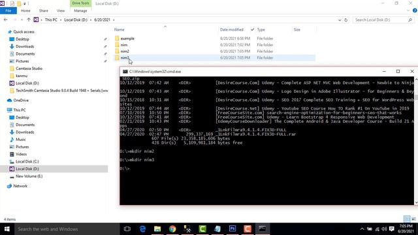
Task: Expand the ribbon with the chevron
Action: point(408,10)
